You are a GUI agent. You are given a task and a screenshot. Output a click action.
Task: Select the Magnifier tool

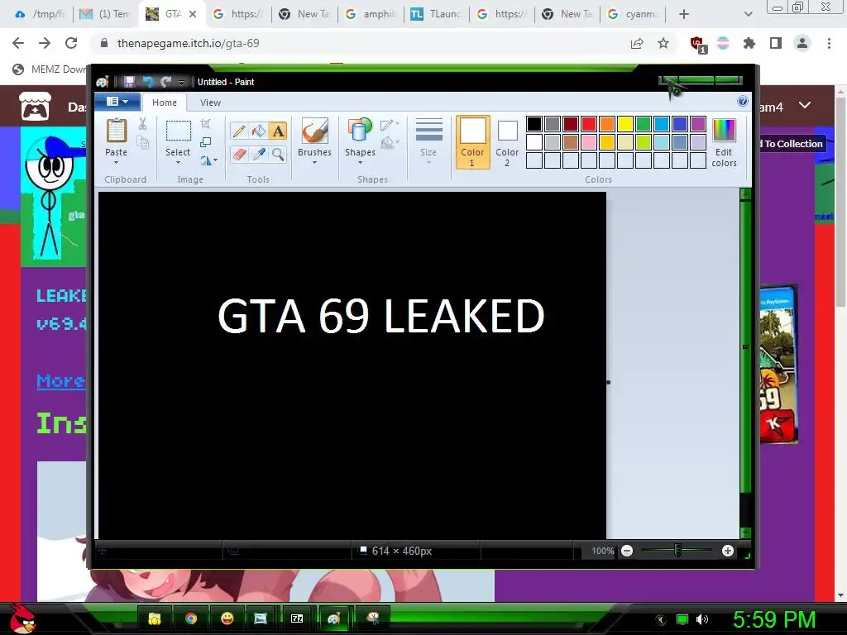[278, 155]
